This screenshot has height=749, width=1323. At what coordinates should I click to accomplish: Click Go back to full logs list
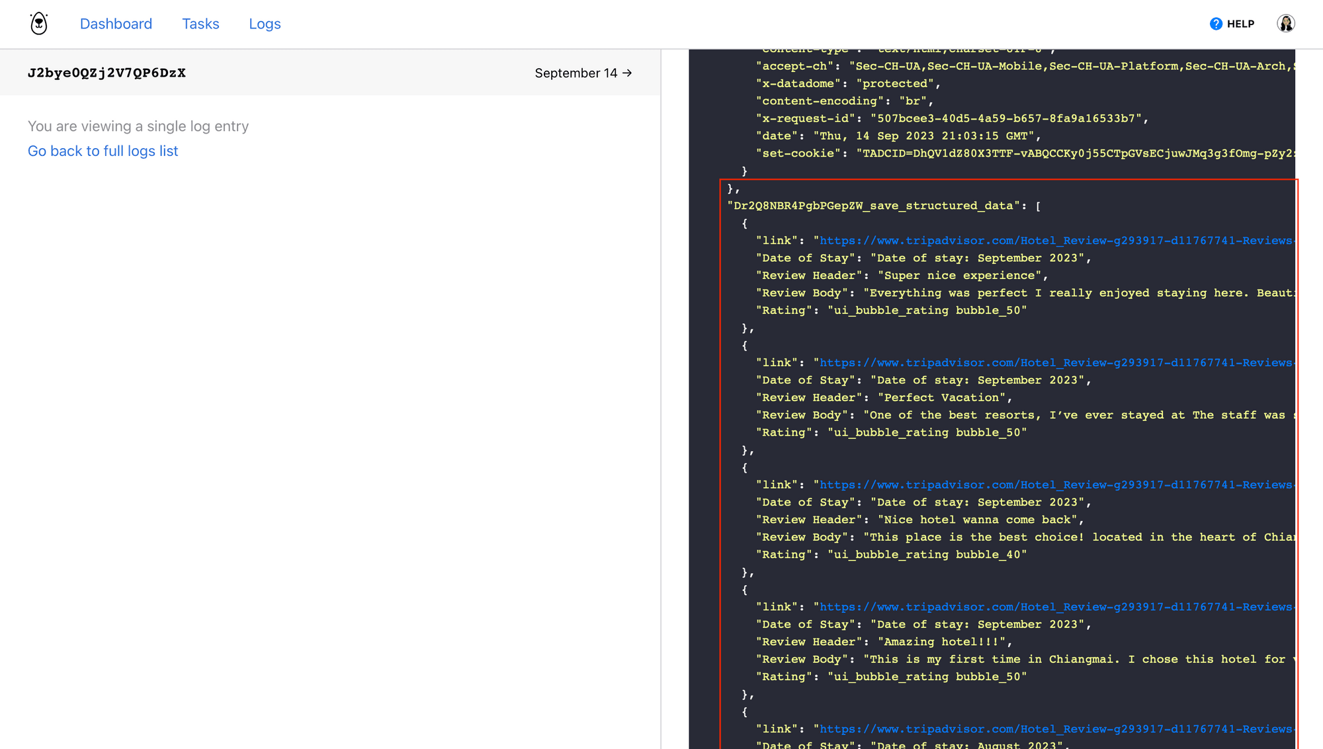tap(103, 151)
